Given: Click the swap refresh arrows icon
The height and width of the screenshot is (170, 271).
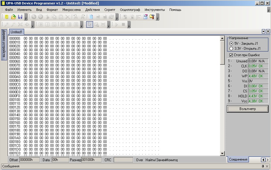Looking at the screenshot, I should [x=111, y=17].
